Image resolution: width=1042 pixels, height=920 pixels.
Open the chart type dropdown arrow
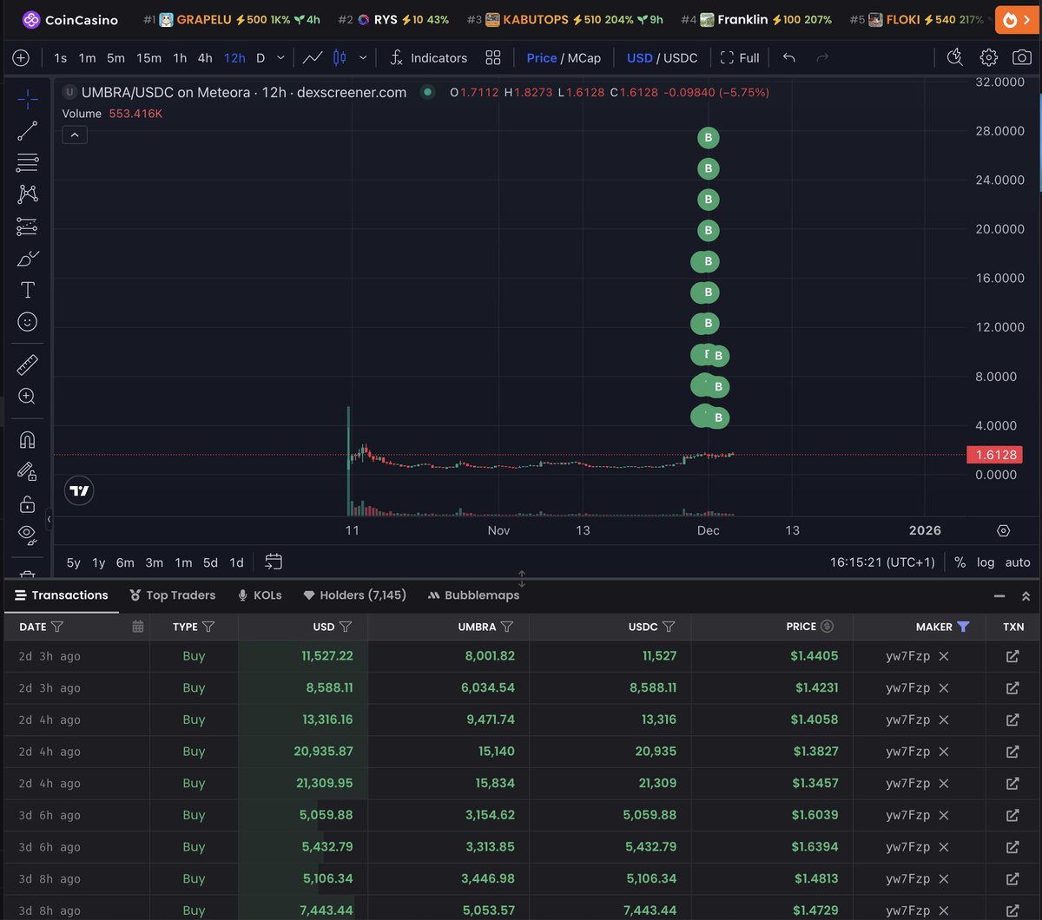coord(363,58)
